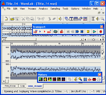Stop playback with the yellow stop button
This screenshot has width=106, height=95.
point(88,31)
